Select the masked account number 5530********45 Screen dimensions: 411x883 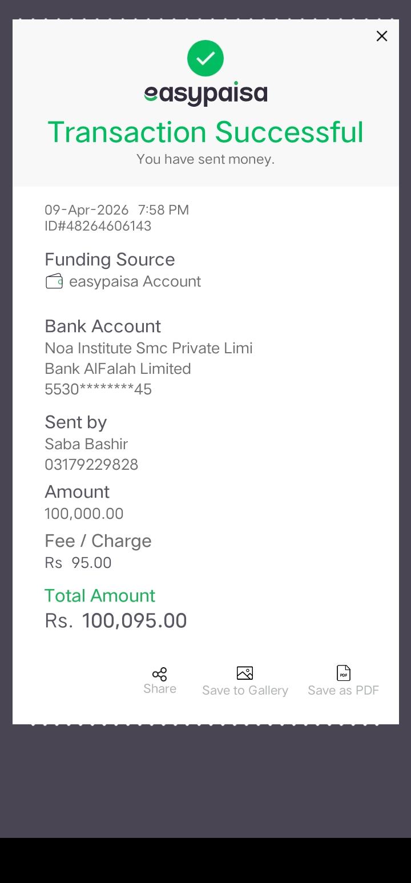(x=98, y=389)
